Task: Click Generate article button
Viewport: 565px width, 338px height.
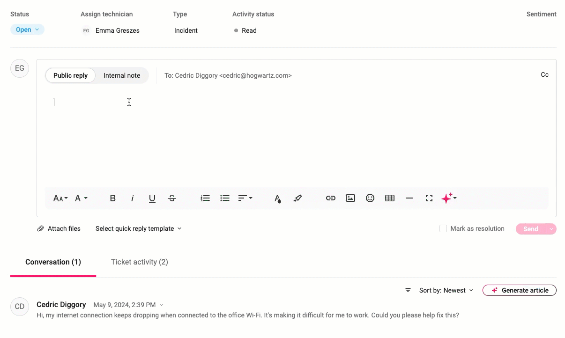Action: click(x=520, y=291)
